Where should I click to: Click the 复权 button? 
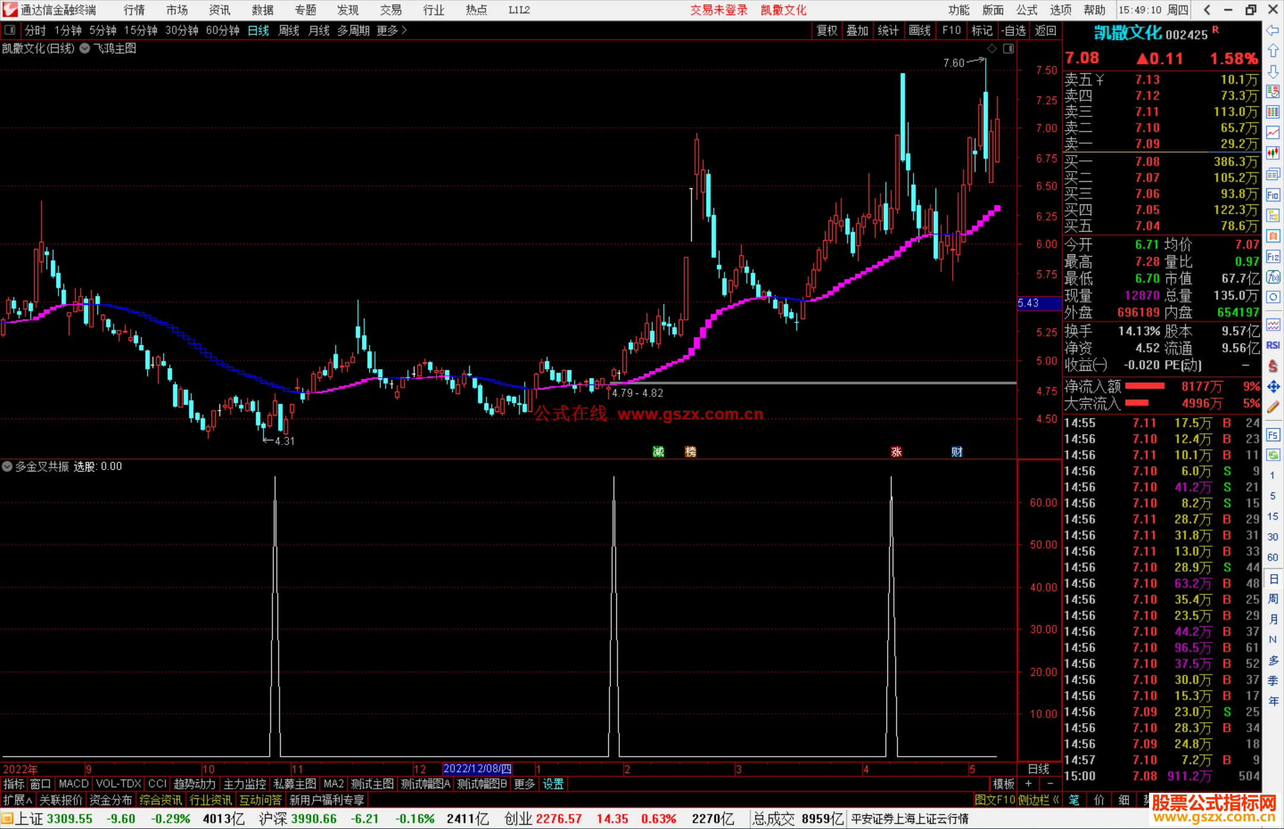(x=826, y=30)
